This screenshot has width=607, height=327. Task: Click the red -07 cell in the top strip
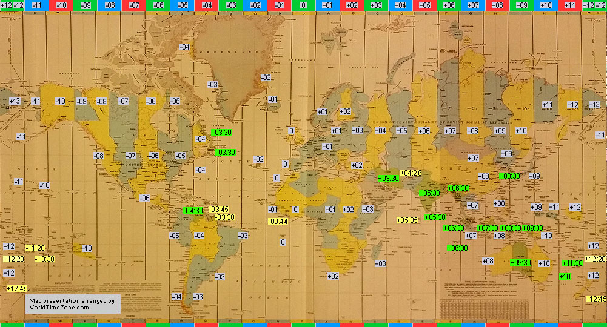point(134,5)
